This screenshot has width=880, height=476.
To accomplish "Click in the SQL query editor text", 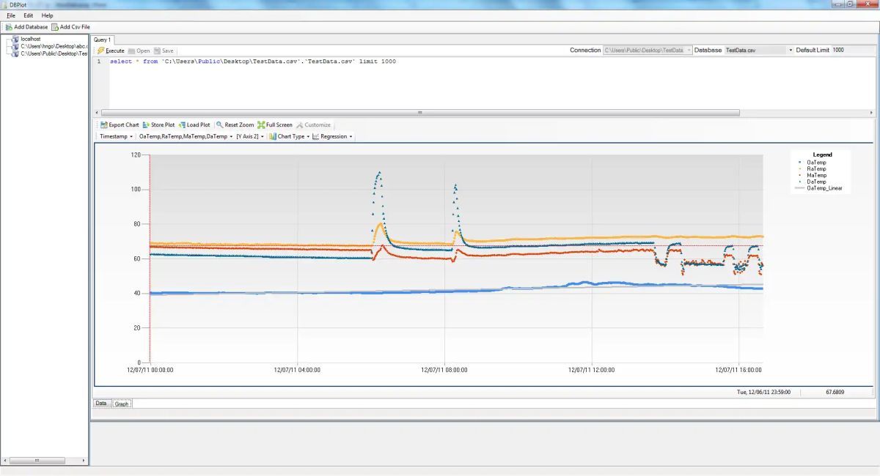I will 253,62.
